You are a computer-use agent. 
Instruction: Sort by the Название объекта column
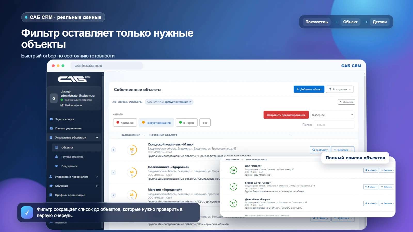163,135
